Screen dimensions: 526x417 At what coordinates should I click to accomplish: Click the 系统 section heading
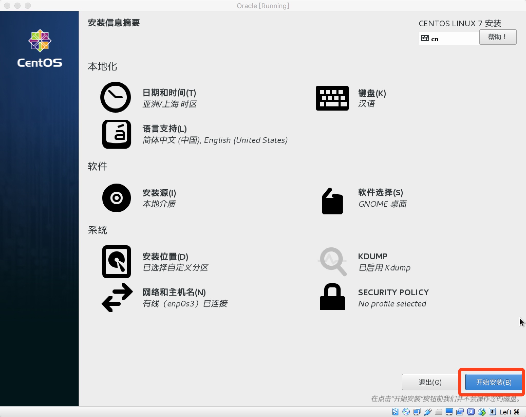click(97, 230)
